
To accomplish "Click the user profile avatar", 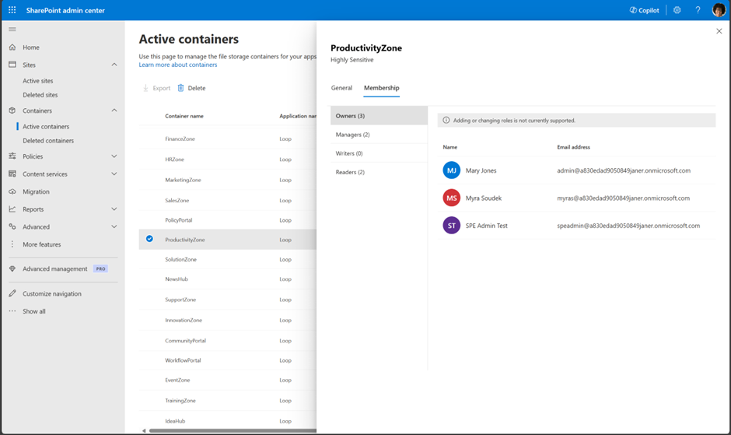I will (x=719, y=10).
